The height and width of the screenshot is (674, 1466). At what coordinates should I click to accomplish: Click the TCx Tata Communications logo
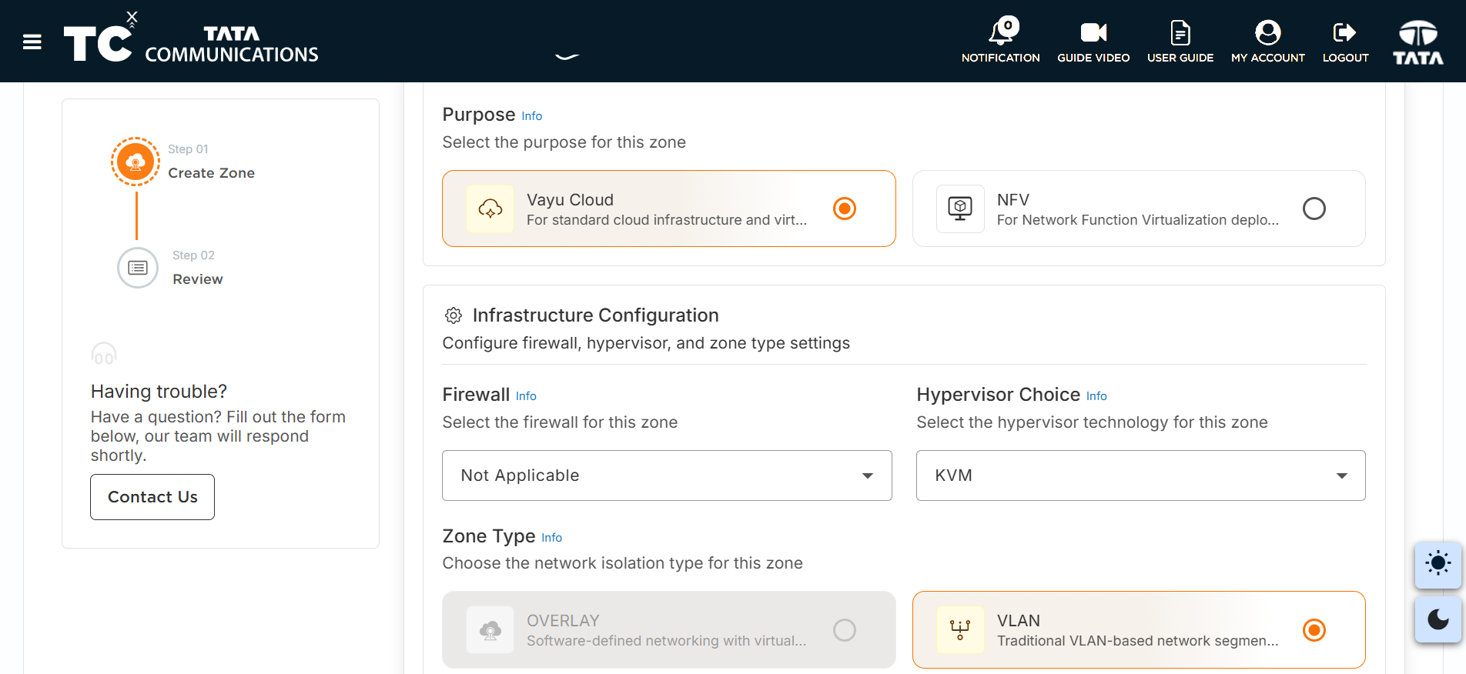(x=191, y=38)
